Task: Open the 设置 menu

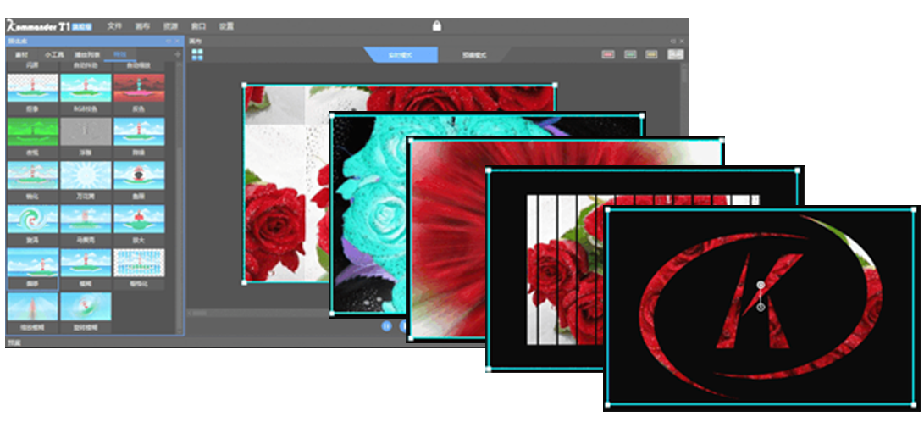Action: point(226,26)
